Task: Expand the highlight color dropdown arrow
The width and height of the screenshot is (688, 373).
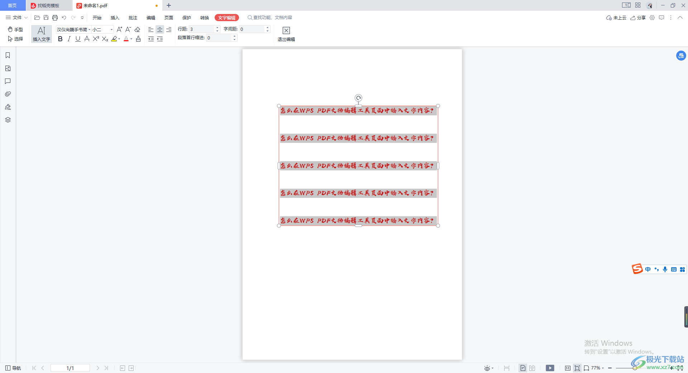Action: pyautogui.click(x=119, y=39)
